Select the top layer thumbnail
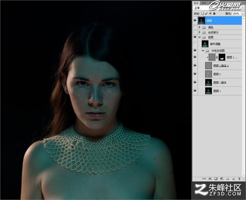This screenshot has height=200, width=246. (201, 20)
